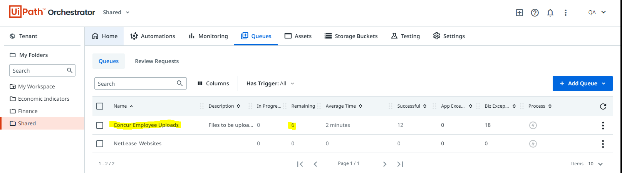This screenshot has width=622, height=173.
Task: Click the UiPath Orchestrator logo
Action: [x=52, y=12]
